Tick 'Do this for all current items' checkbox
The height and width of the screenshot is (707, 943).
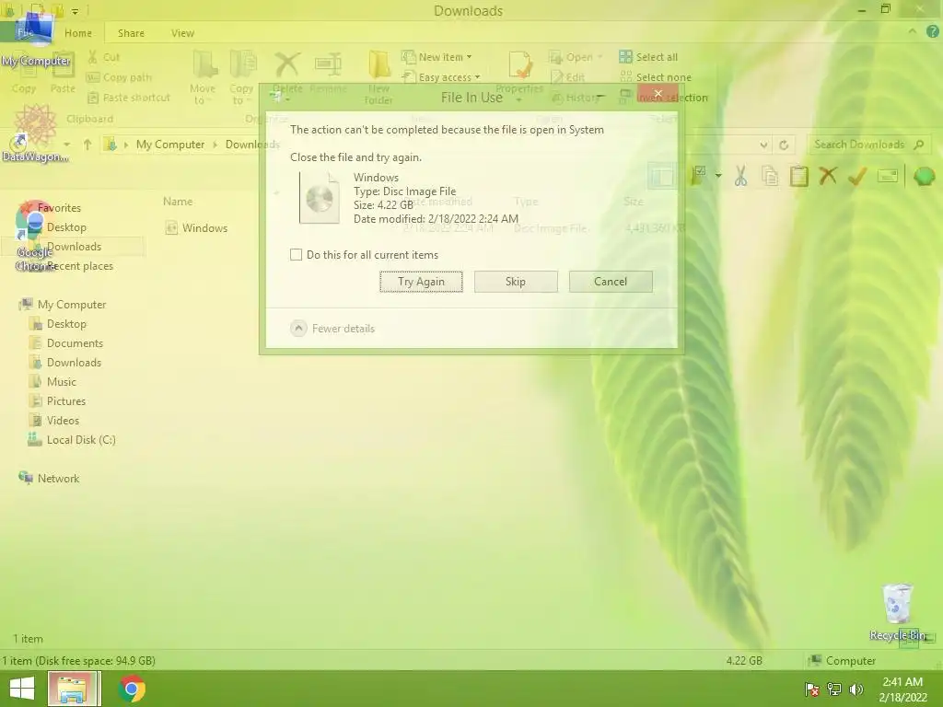(296, 255)
